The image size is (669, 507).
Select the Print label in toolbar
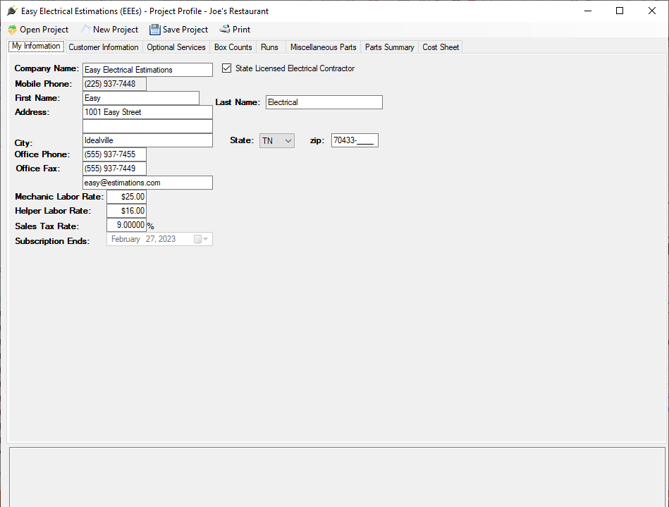click(x=242, y=30)
